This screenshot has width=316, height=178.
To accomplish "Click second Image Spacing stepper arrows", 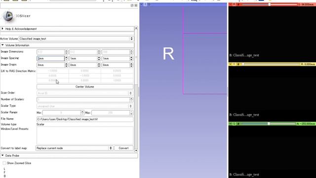I will 99,58.
